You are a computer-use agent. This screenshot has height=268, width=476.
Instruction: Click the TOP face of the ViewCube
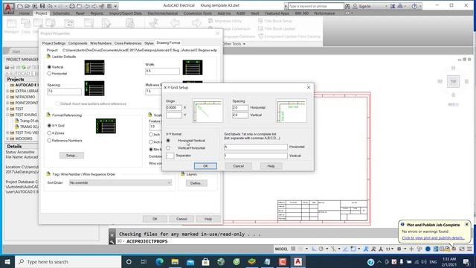(x=453, y=81)
